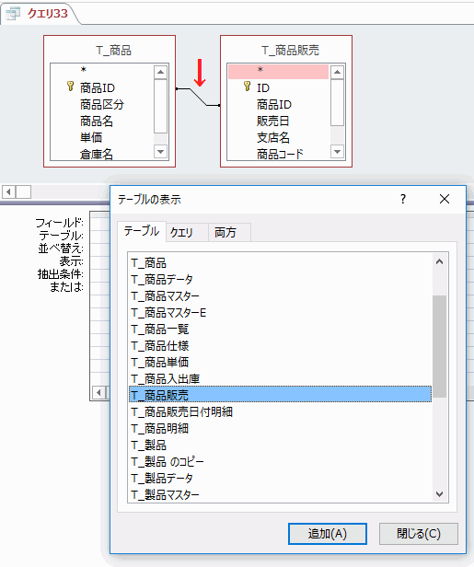Select 商品ID field in T_商品 table
Image resolution: width=474 pixels, height=567 pixels.
(98, 87)
